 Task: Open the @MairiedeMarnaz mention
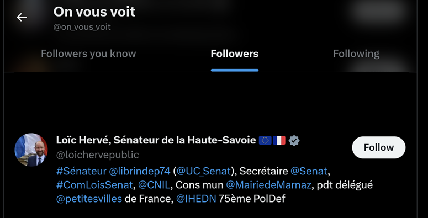[268, 185]
